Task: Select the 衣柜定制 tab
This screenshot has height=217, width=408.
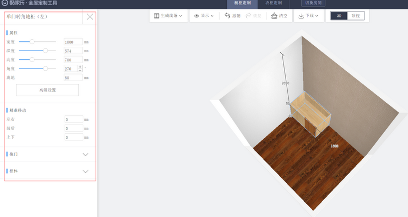Action: (274, 3)
